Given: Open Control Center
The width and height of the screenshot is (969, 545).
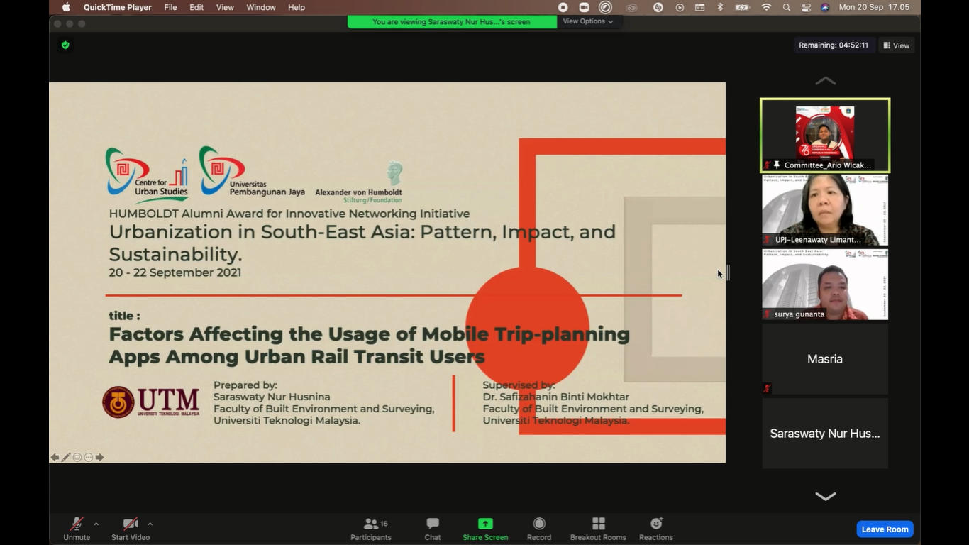Looking at the screenshot, I should pyautogui.click(x=807, y=7).
